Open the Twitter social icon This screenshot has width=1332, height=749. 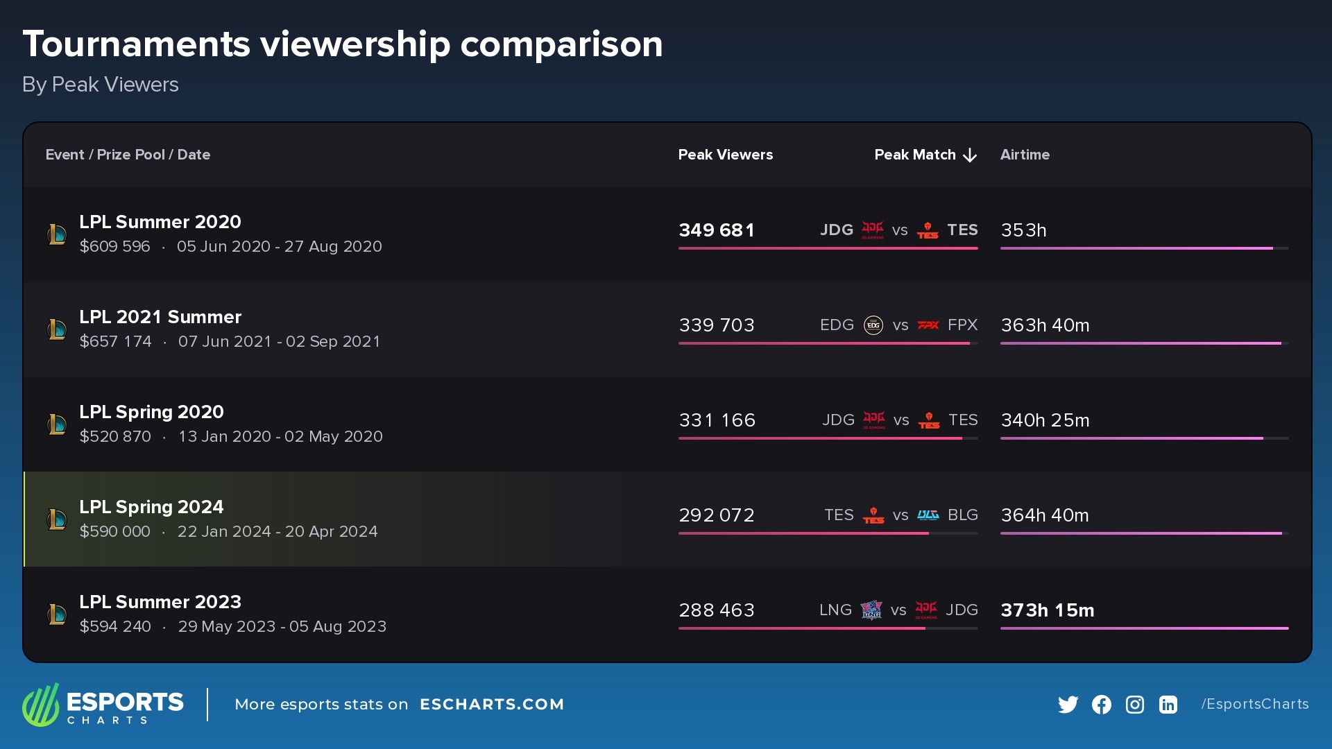[x=1068, y=704]
